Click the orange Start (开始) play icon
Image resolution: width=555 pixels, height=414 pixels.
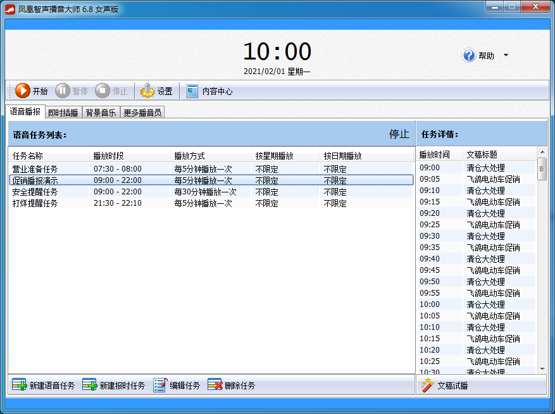pyautogui.click(x=23, y=91)
